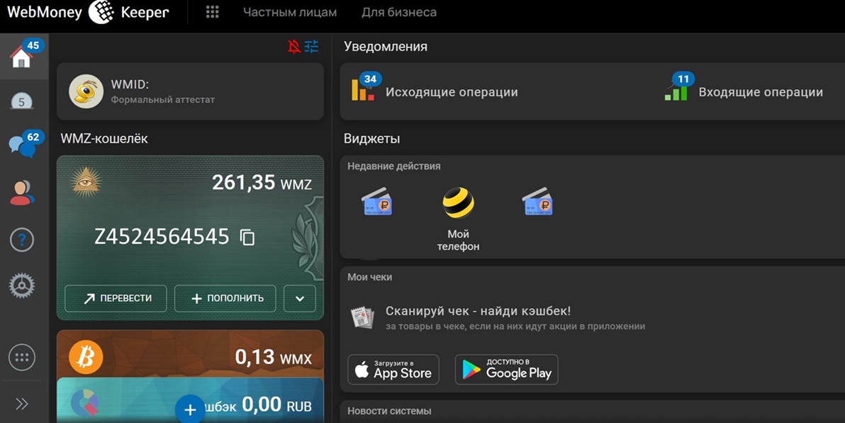Open the settings gear in sidebar
This screenshot has width=845, height=423.
(22, 286)
